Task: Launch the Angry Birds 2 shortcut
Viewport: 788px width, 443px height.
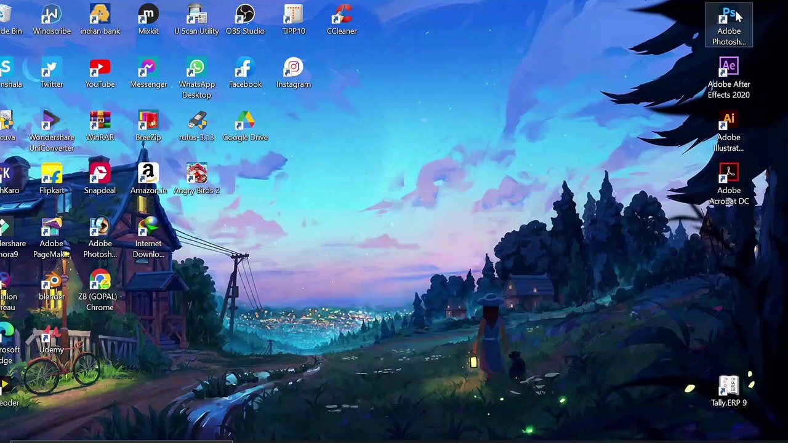Action: pyautogui.click(x=196, y=179)
